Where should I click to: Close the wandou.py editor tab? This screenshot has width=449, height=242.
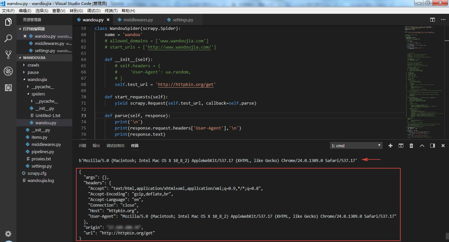[108, 20]
